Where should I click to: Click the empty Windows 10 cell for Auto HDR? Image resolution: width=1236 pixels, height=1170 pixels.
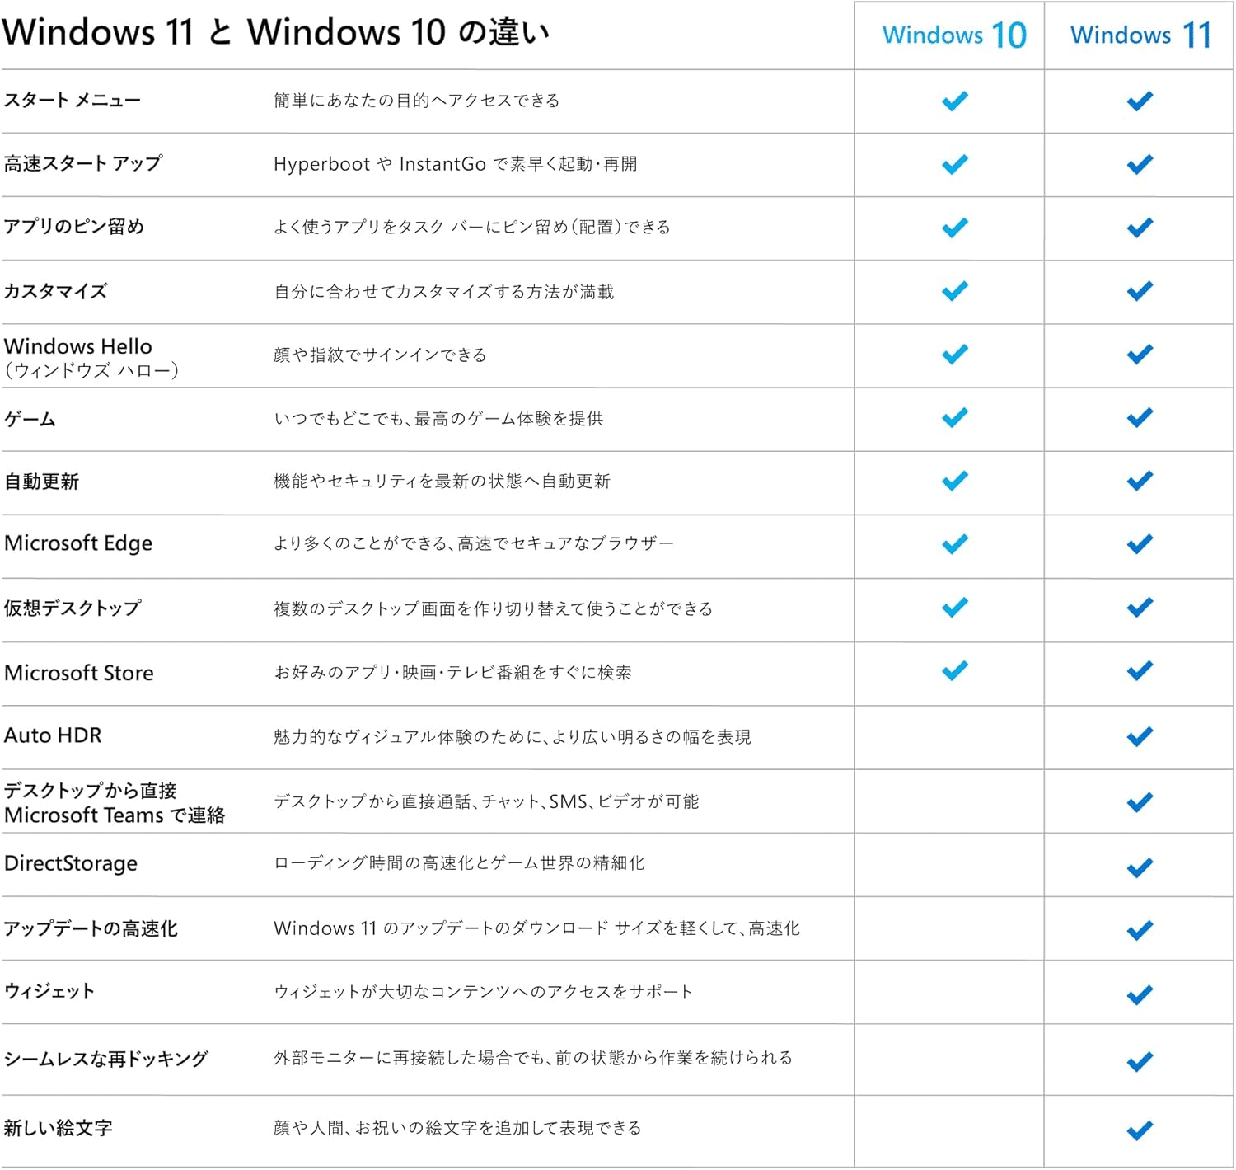[949, 737]
